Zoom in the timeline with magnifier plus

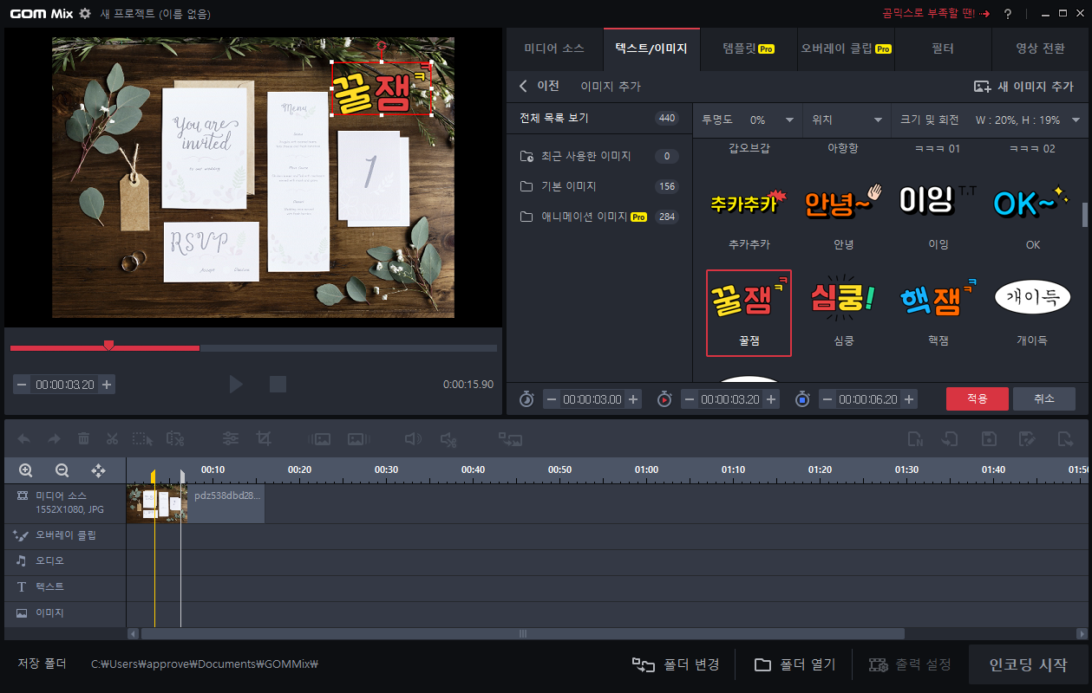coord(26,470)
